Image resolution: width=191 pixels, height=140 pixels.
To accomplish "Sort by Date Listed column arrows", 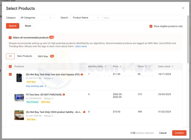I will coord(172,66).
